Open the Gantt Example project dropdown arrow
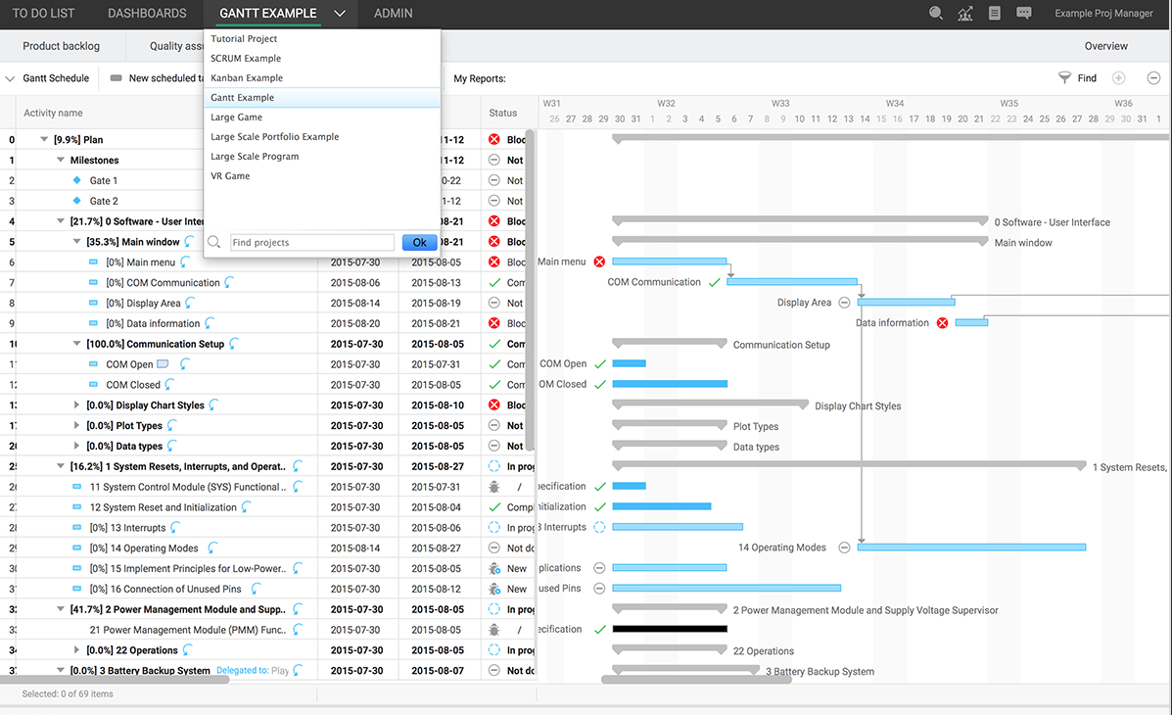The height and width of the screenshot is (715, 1172). tap(340, 14)
